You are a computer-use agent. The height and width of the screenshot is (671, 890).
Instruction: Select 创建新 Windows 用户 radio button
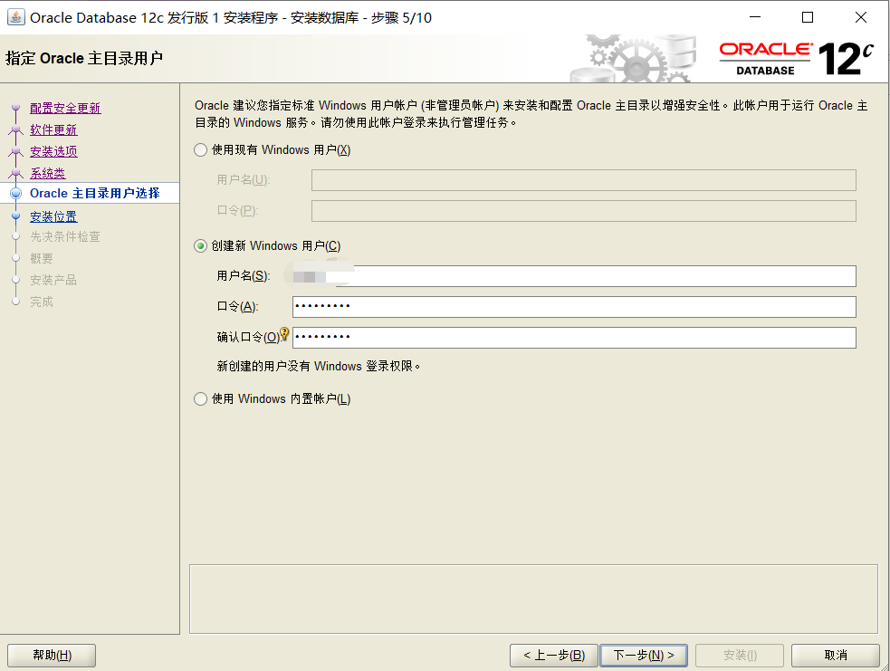[x=200, y=245]
